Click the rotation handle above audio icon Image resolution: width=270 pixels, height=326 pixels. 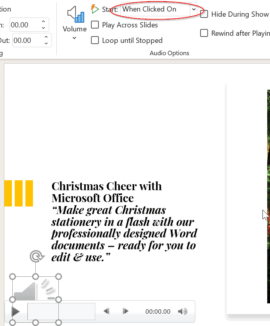(36, 257)
